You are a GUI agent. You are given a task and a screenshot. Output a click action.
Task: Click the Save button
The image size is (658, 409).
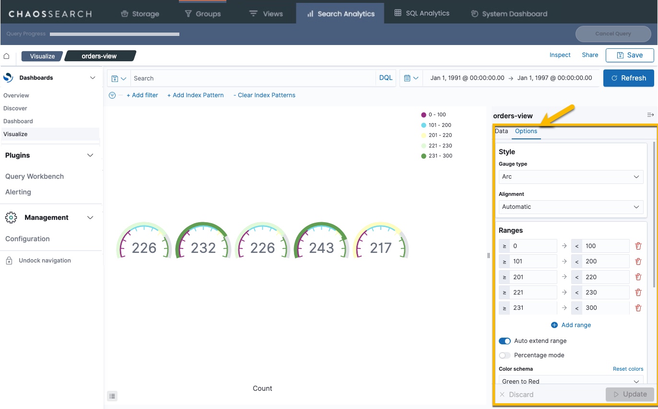click(x=630, y=55)
